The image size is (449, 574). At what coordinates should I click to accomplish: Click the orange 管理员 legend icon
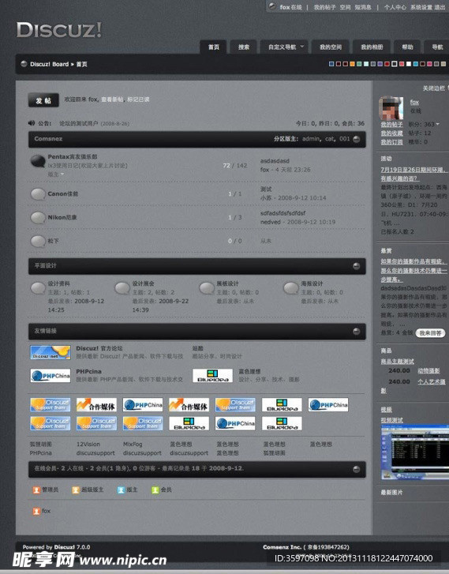tap(36, 490)
